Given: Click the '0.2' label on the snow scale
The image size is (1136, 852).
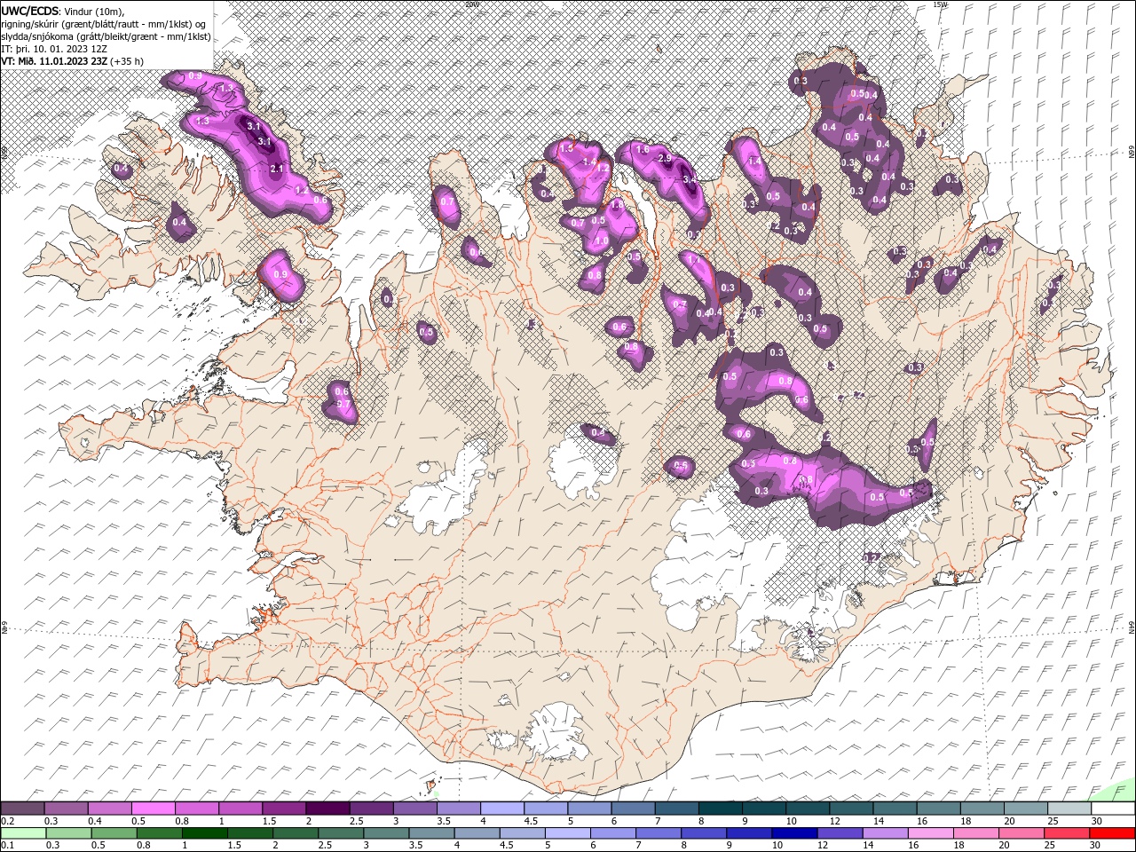Looking at the screenshot, I should coord(7,821).
